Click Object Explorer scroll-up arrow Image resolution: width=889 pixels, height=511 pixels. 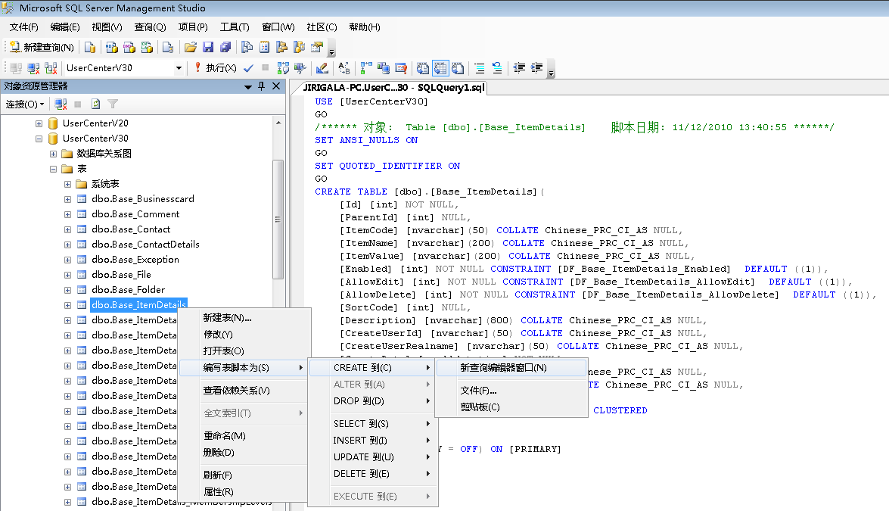click(x=278, y=123)
